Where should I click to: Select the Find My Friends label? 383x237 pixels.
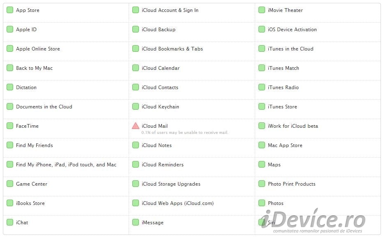(x=34, y=145)
